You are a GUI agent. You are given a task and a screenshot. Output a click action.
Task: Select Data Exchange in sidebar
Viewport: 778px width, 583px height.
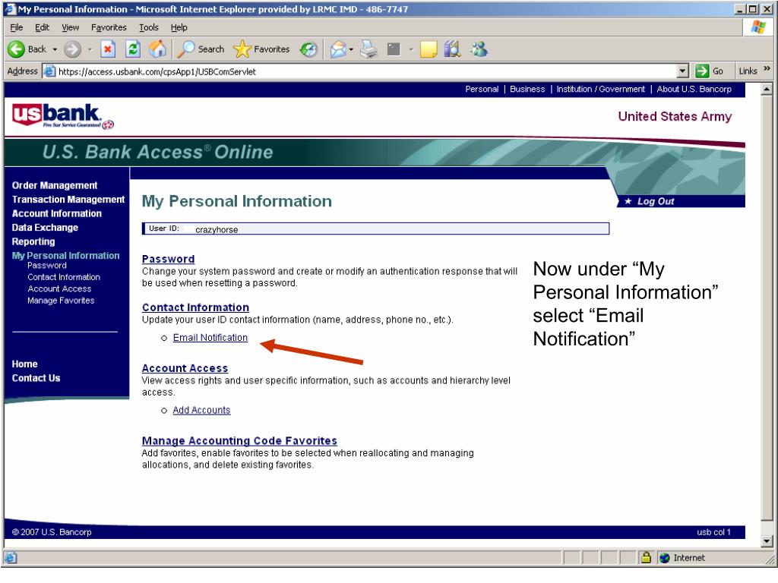45,228
